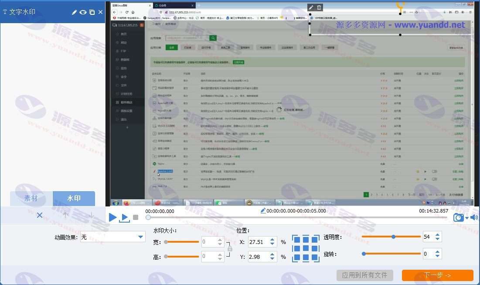Click the 高 height value field
Image resolution: width=480 pixels, height=285 pixels.
[x=209, y=256]
